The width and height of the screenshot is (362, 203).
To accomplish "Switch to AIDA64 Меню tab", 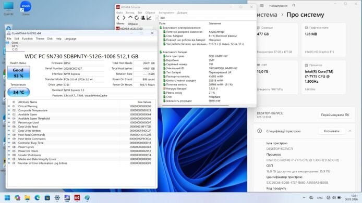I will [x=120, y=23].
